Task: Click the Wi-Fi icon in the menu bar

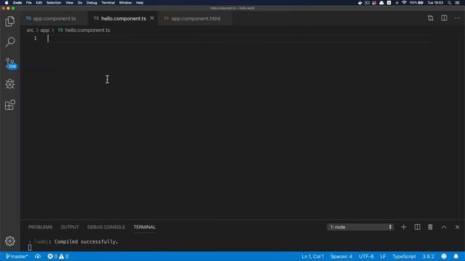Action: (404, 3)
